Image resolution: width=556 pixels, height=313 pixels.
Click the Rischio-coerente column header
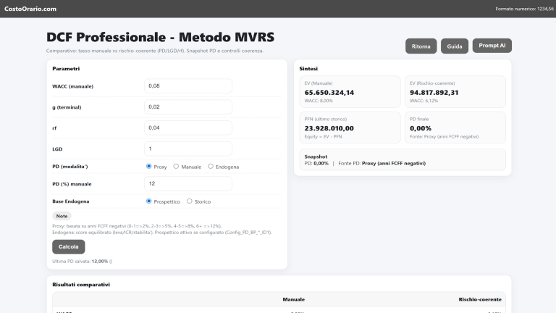click(480, 299)
